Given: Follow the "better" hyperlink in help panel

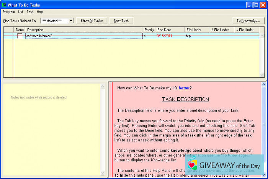Looking at the screenshot, I should click(184, 88).
